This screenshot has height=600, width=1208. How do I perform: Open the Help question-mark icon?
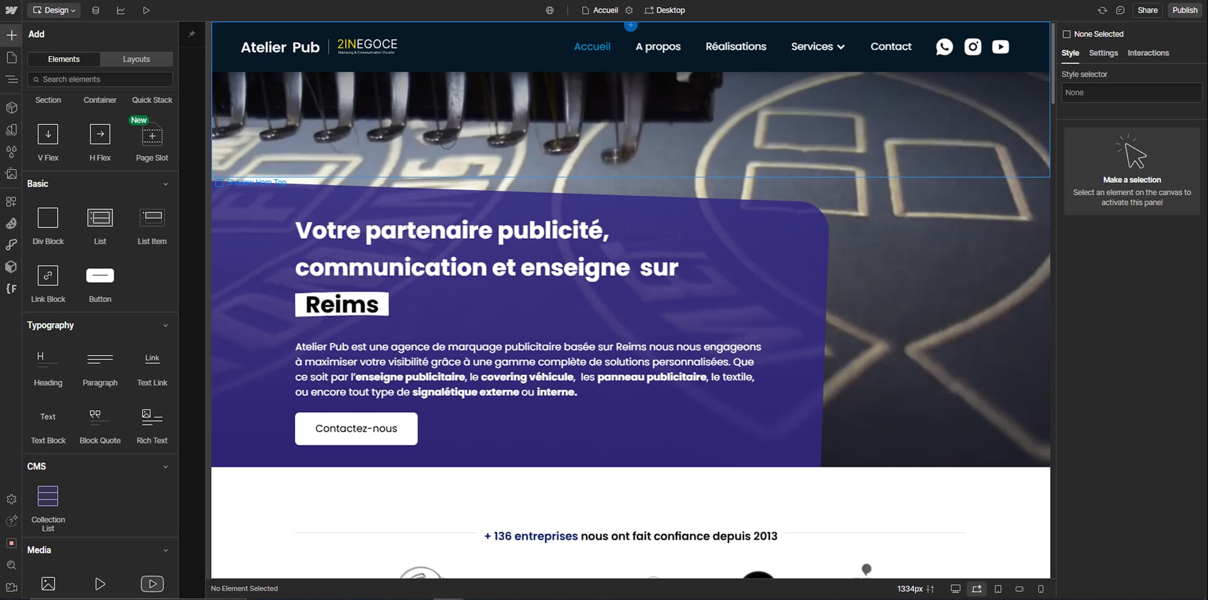tap(11, 521)
